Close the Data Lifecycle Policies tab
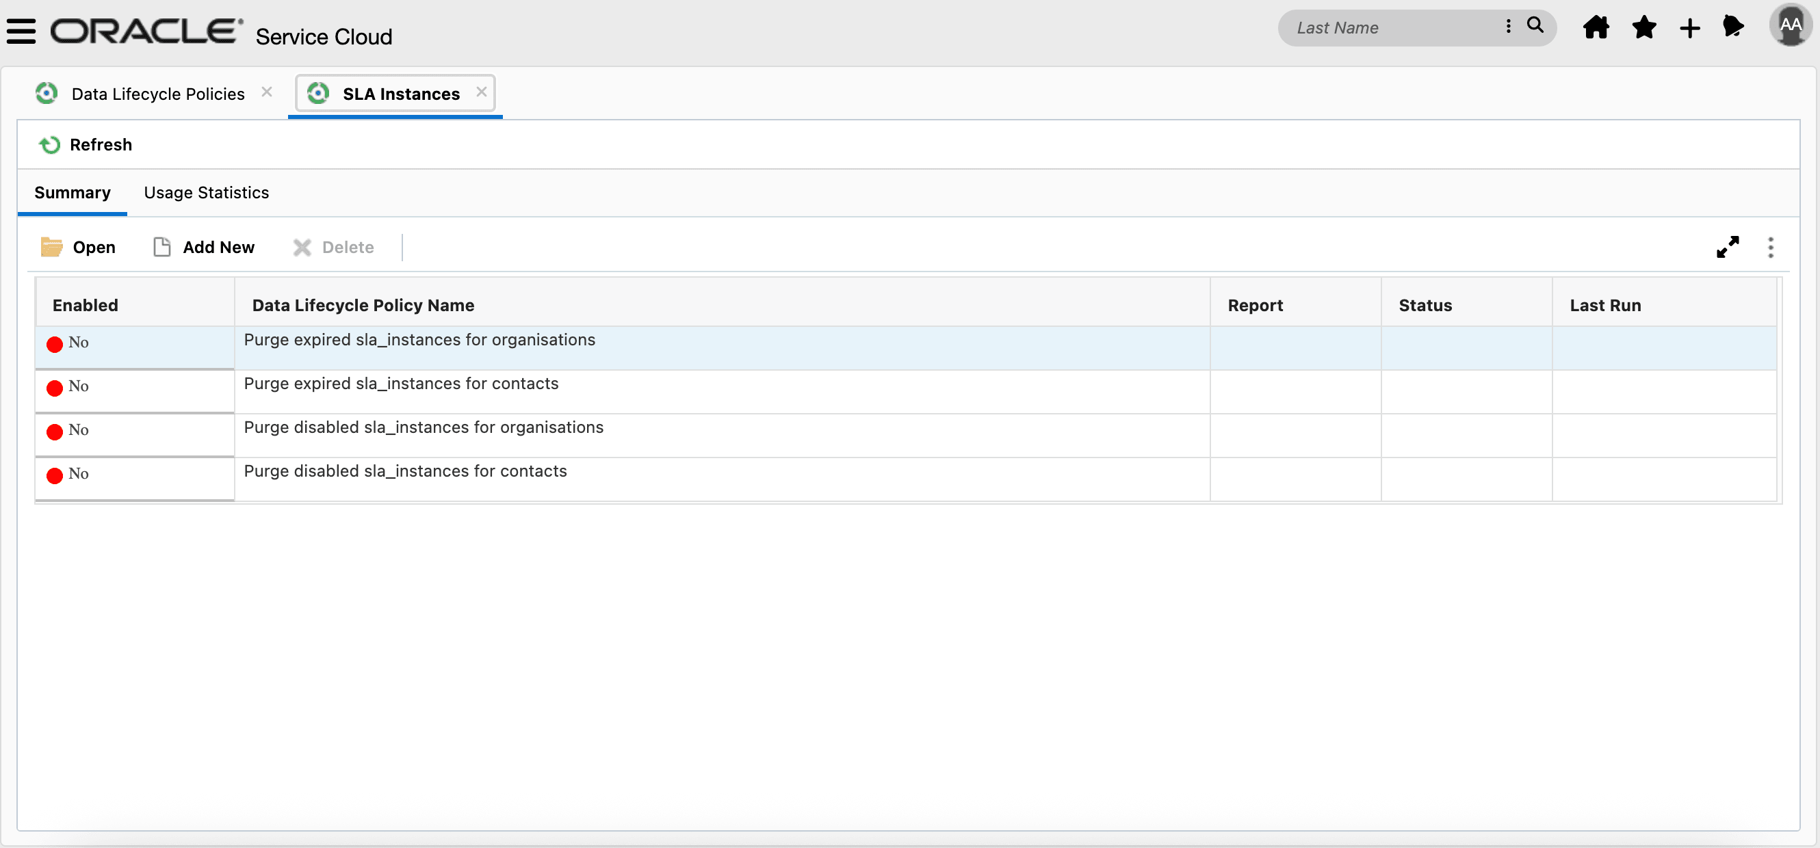The image size is (1820, 848). (x=266, y=91)
